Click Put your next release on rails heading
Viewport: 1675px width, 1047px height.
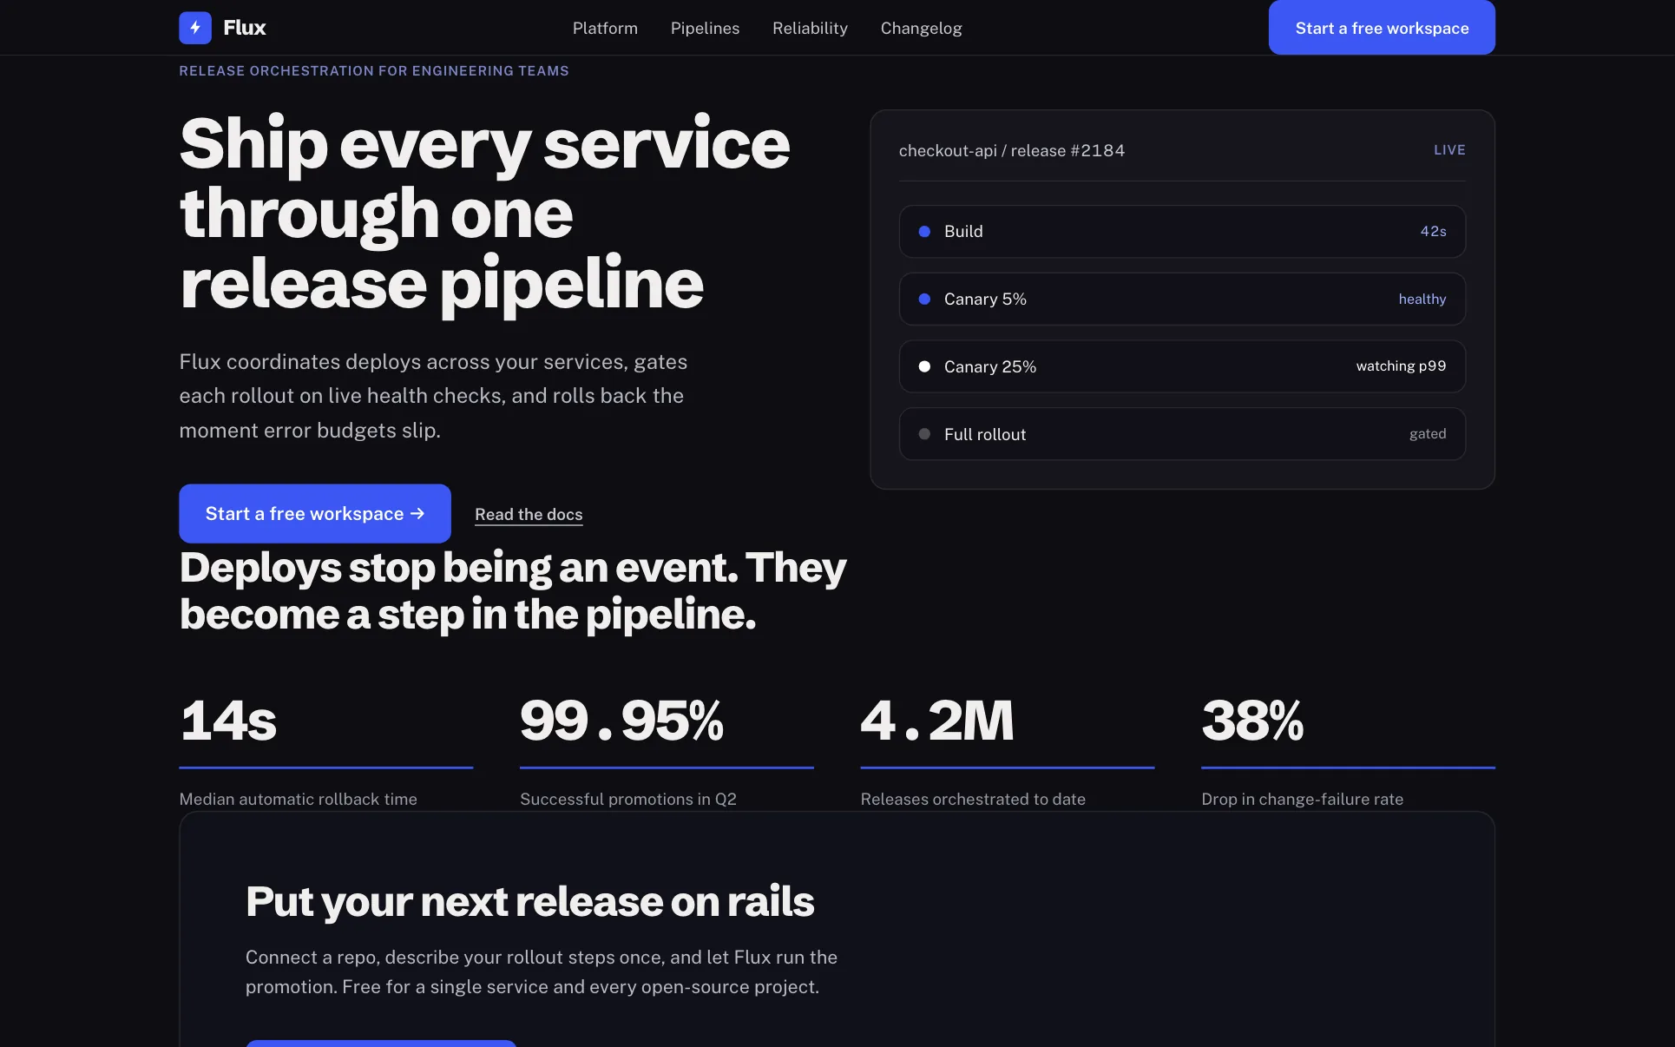pyautogui.click(x=529, y=901)
